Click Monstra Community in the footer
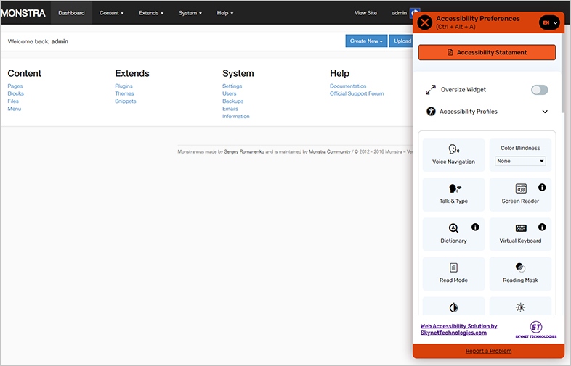The height and width of the screenshot is (366, 571). [330, 152]
